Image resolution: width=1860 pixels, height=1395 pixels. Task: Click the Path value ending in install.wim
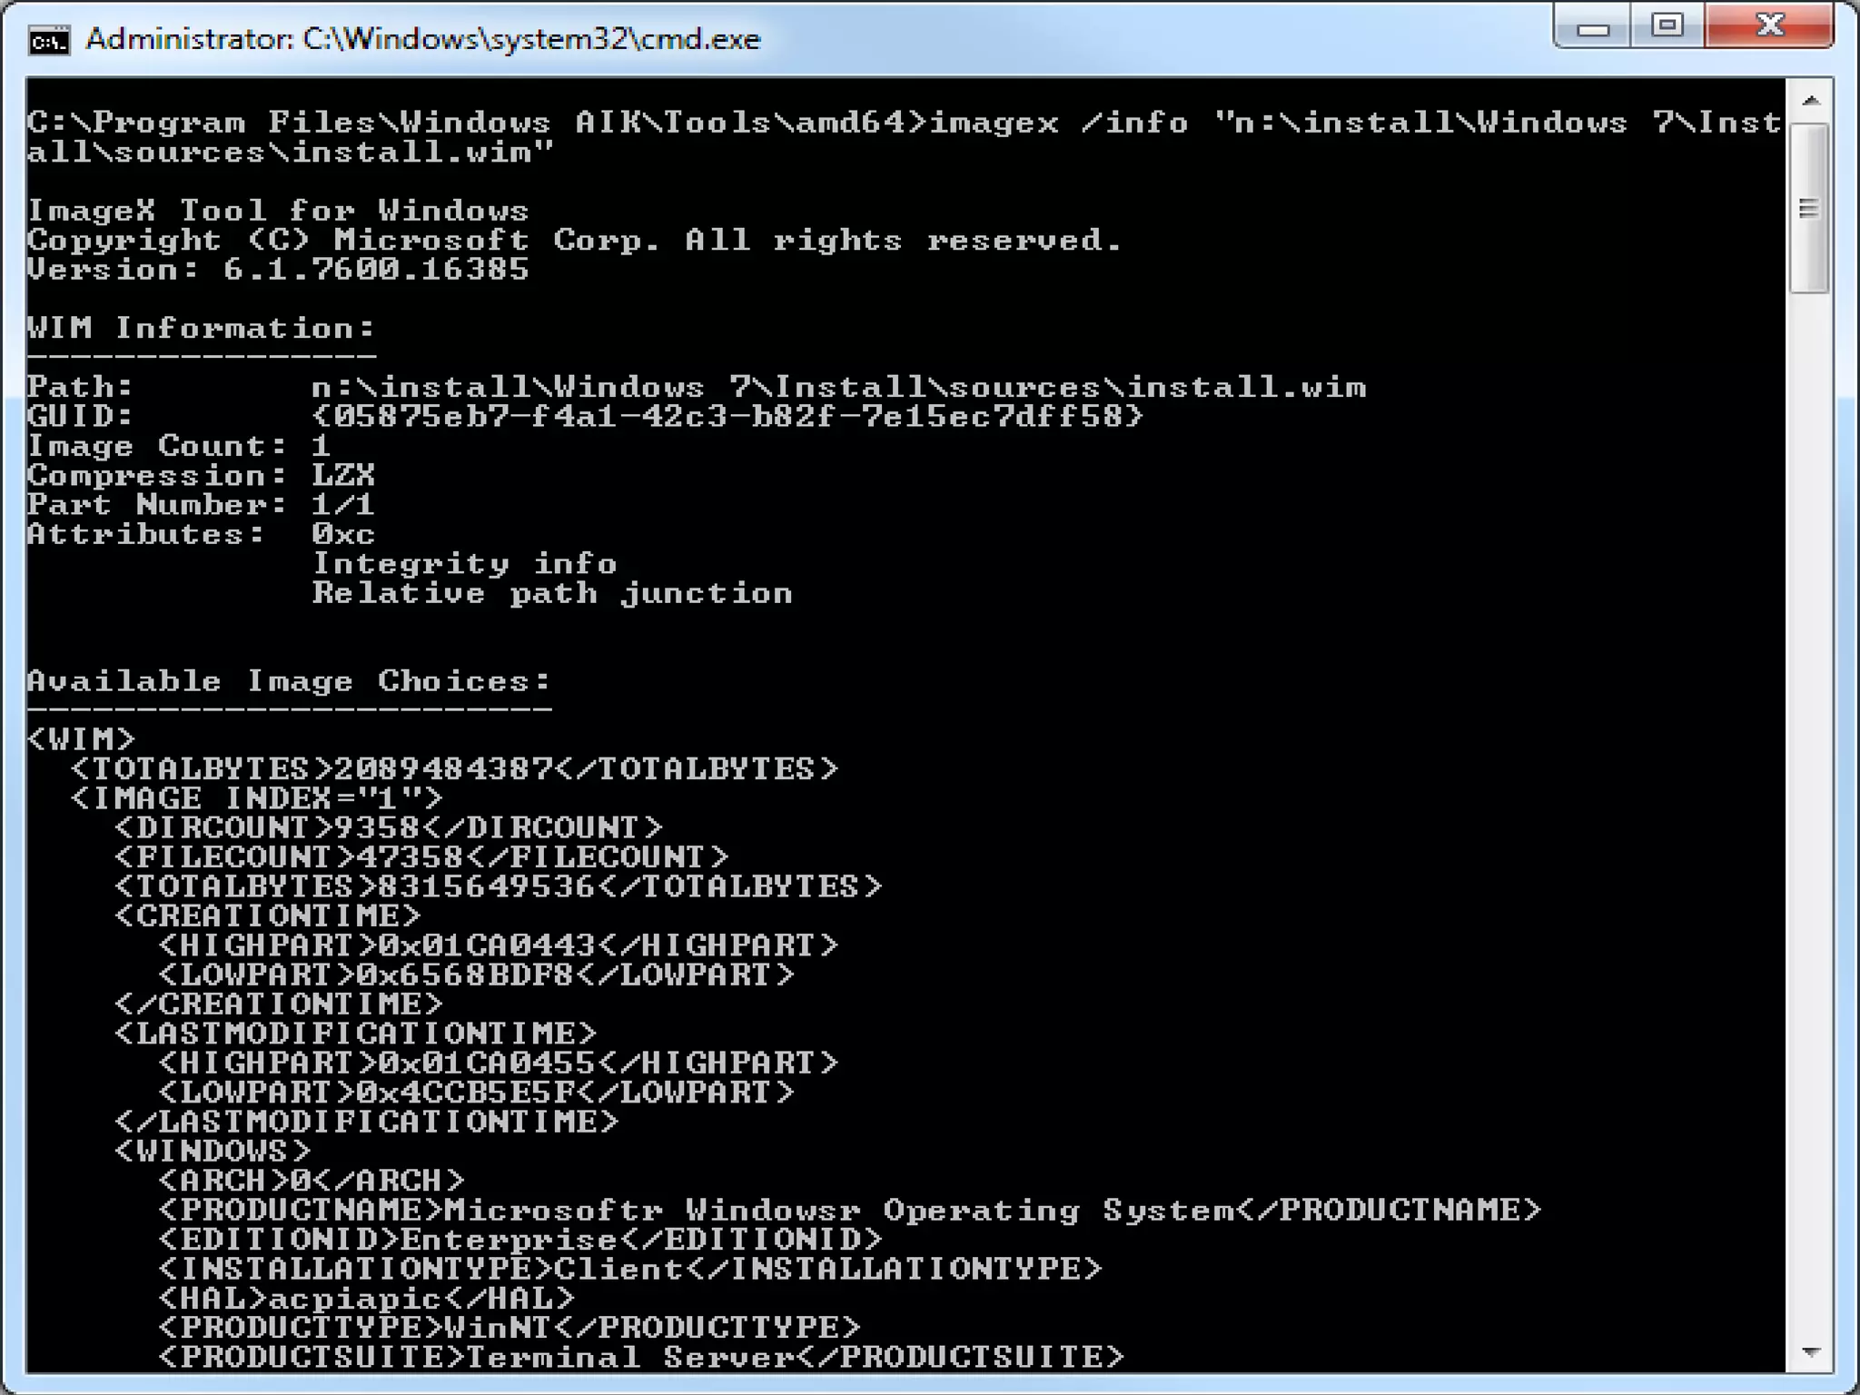[838, 387]
